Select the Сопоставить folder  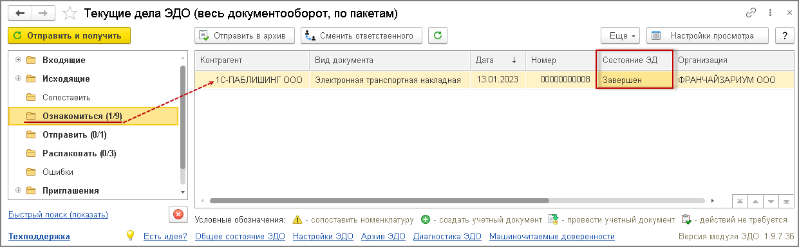point(66,97)
